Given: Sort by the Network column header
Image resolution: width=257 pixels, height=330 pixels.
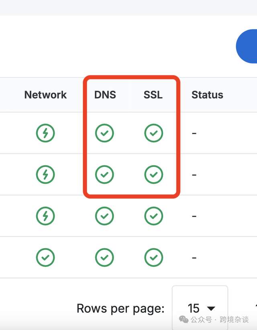Looking at the screenshot, I should pos(45,95).
